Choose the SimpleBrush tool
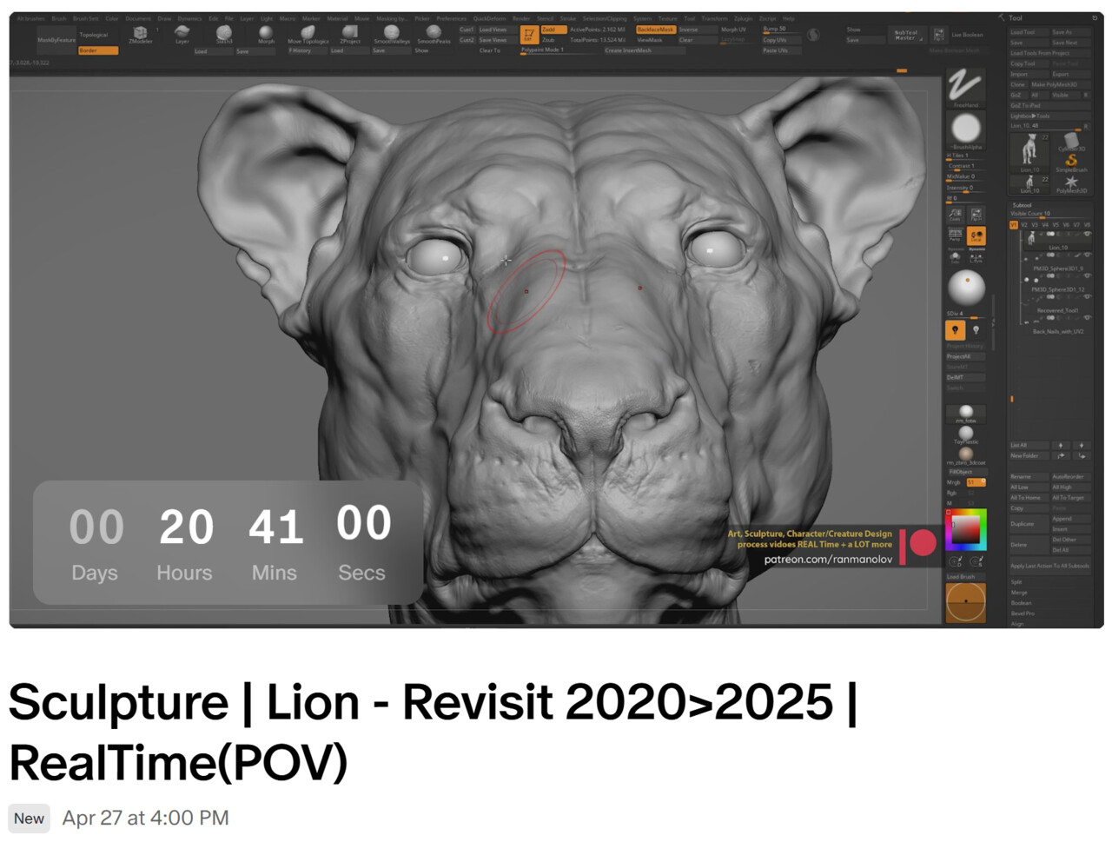This screenshot has width=1112, height=842. click(x=1071, y=162)
